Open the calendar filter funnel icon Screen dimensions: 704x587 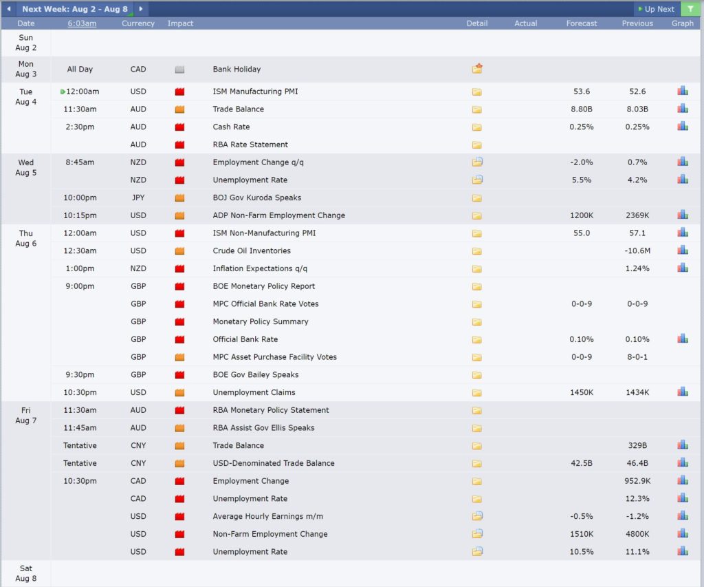pyautogui.click(x=690, y=9)
